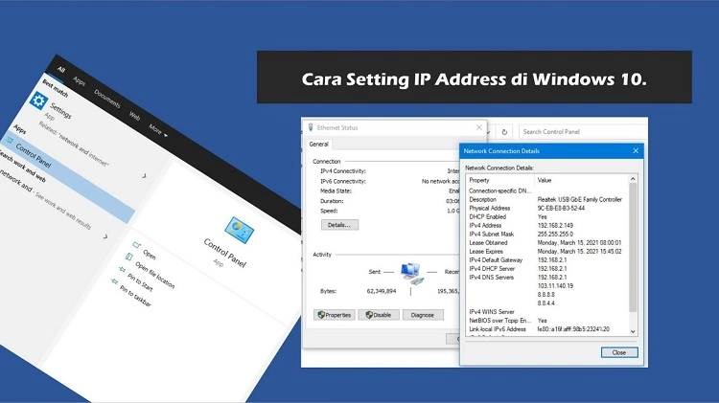Select the IPv4 WINS Server row
The width and height of the screenshot is (719, 403).
[547, 312]
